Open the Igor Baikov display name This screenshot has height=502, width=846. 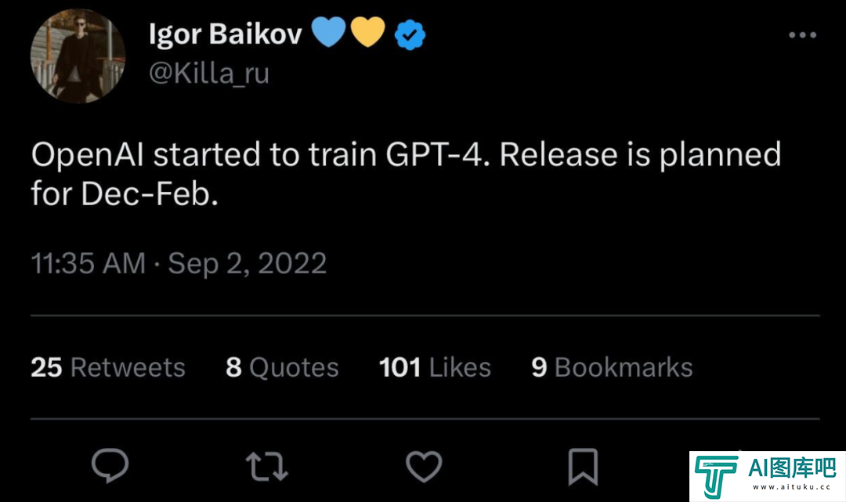pyautogui.click(x=226, y=34)
